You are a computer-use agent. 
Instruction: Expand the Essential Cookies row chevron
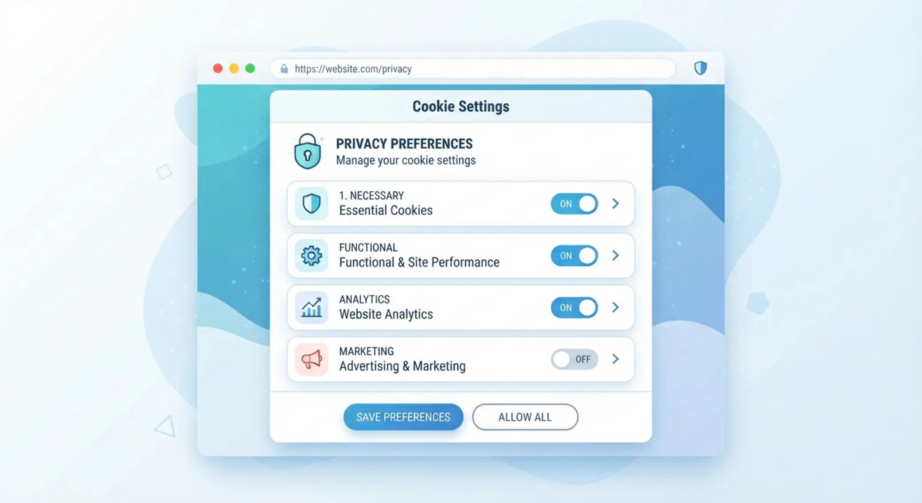pyautogui.click(x=616, y=204)
